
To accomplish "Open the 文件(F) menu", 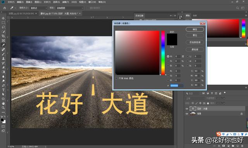I will (x=11, y=2).
